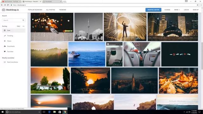The width and height of the screenshot is (203, 114).
Task: Click the cloud download icon beside Downloads
Action: (x=5, y=46)
